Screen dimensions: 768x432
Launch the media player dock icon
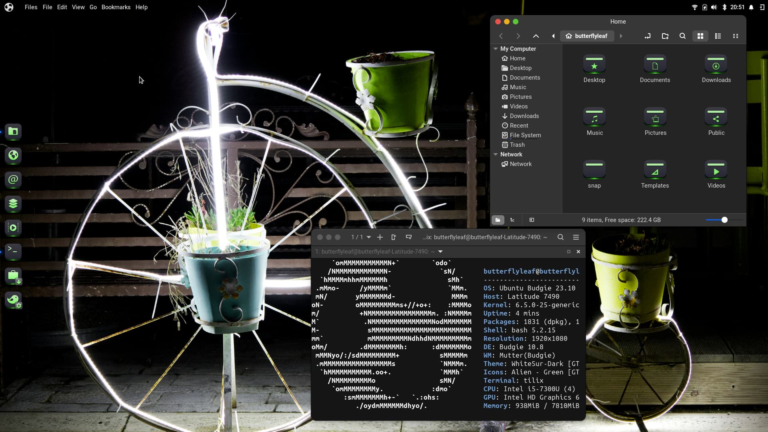13,227
